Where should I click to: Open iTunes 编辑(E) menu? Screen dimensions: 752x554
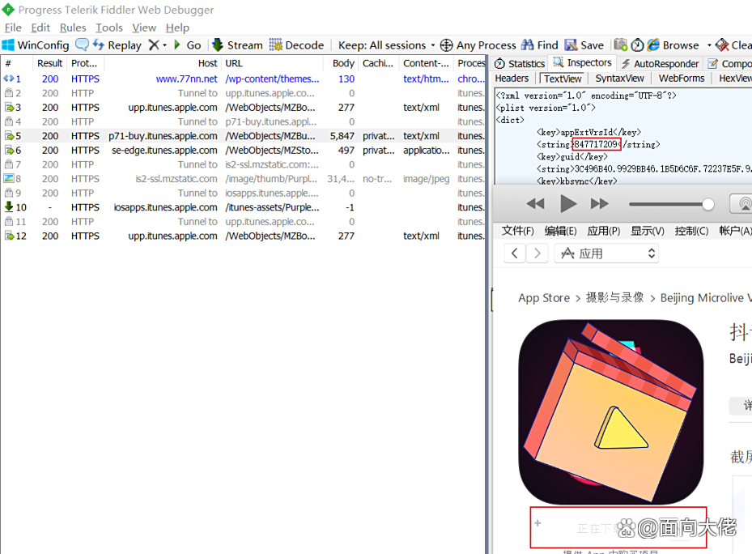pos(561,231)
